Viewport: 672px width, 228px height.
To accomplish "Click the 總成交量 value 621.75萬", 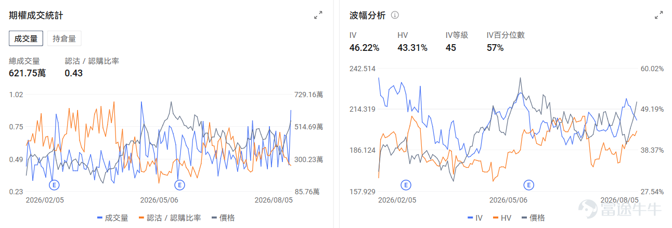I will pyautogui.click(x=27, y=73).
